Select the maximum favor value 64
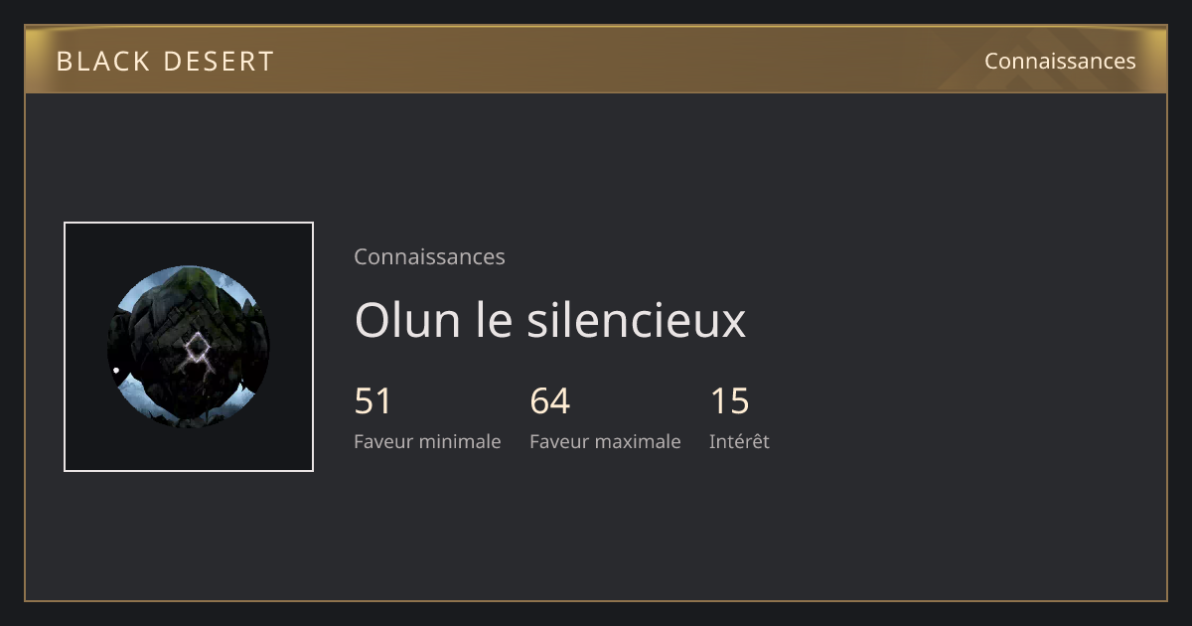This screenshot has width=1192, height=626. click(x=550, y=401)
